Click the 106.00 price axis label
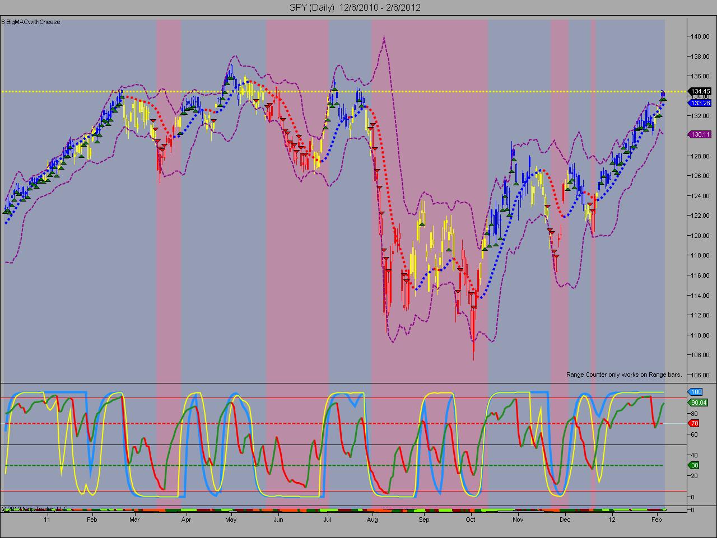 [x=701, y=375]
